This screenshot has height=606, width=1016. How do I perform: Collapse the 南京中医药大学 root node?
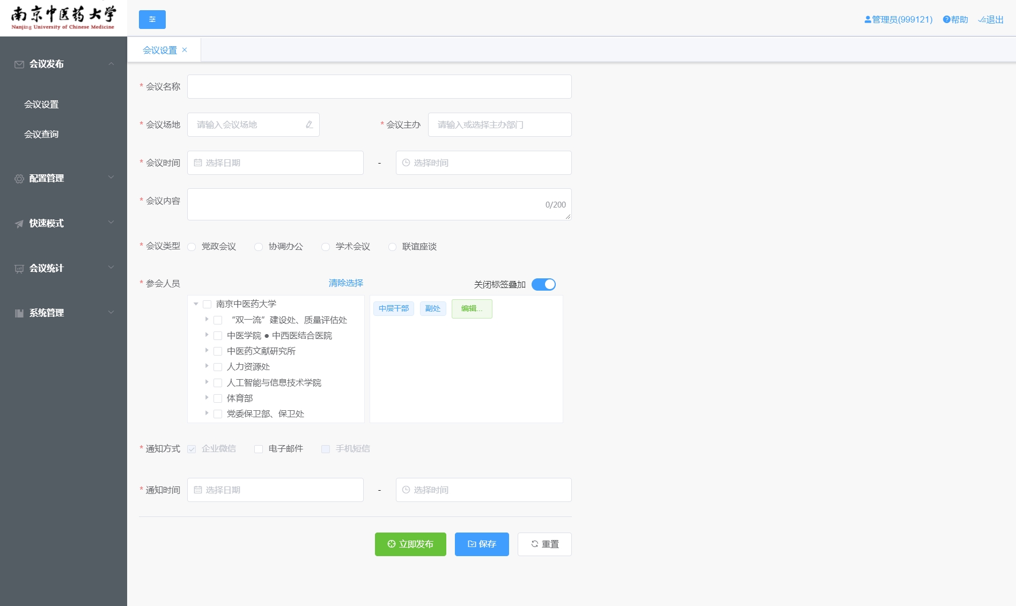click(x=196, y=304)
